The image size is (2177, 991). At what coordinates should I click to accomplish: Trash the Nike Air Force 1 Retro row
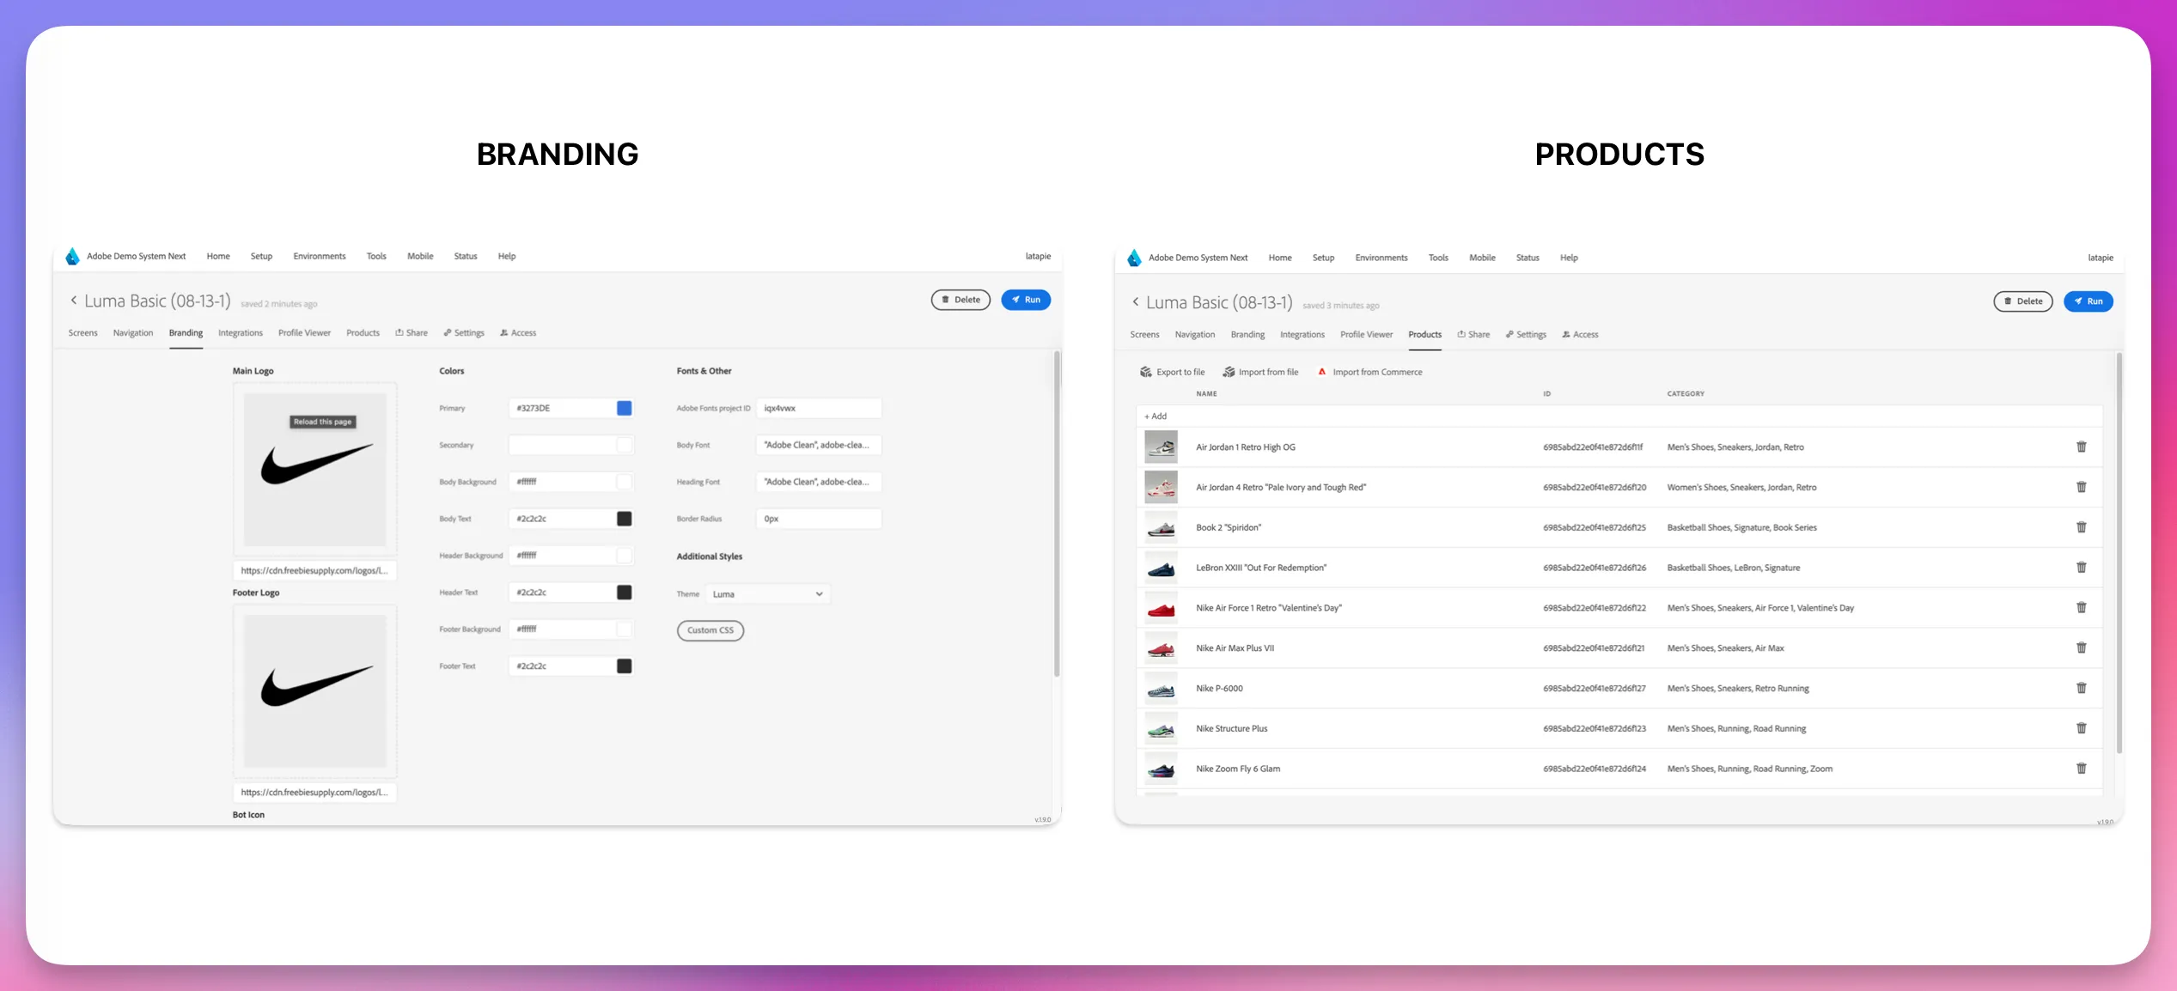tap(2081, 607)
